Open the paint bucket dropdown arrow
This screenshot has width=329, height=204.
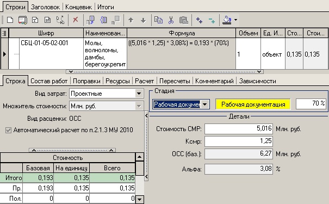(235, 20)
